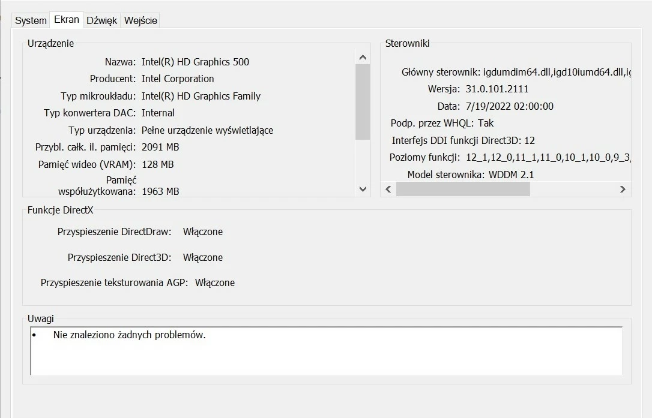Screen dimensions: 652x418
Task: Click the right arrow in Sterowniki scrollbar
Action: point(623,189)
